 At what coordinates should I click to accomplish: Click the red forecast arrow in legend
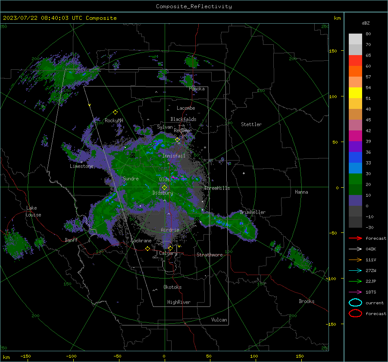[x=355, y=238]
